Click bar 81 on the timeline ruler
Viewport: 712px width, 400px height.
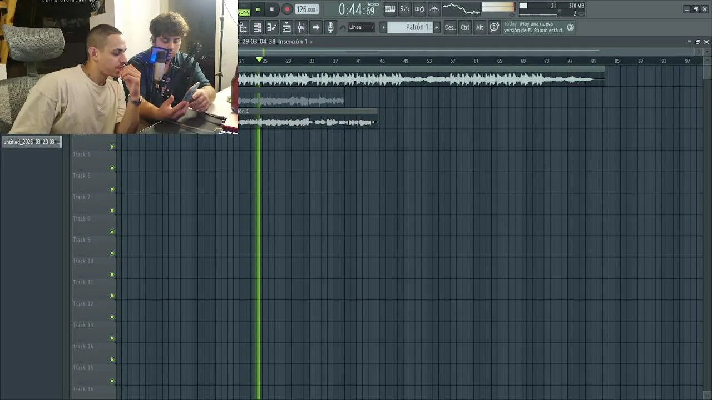point(594,61)
